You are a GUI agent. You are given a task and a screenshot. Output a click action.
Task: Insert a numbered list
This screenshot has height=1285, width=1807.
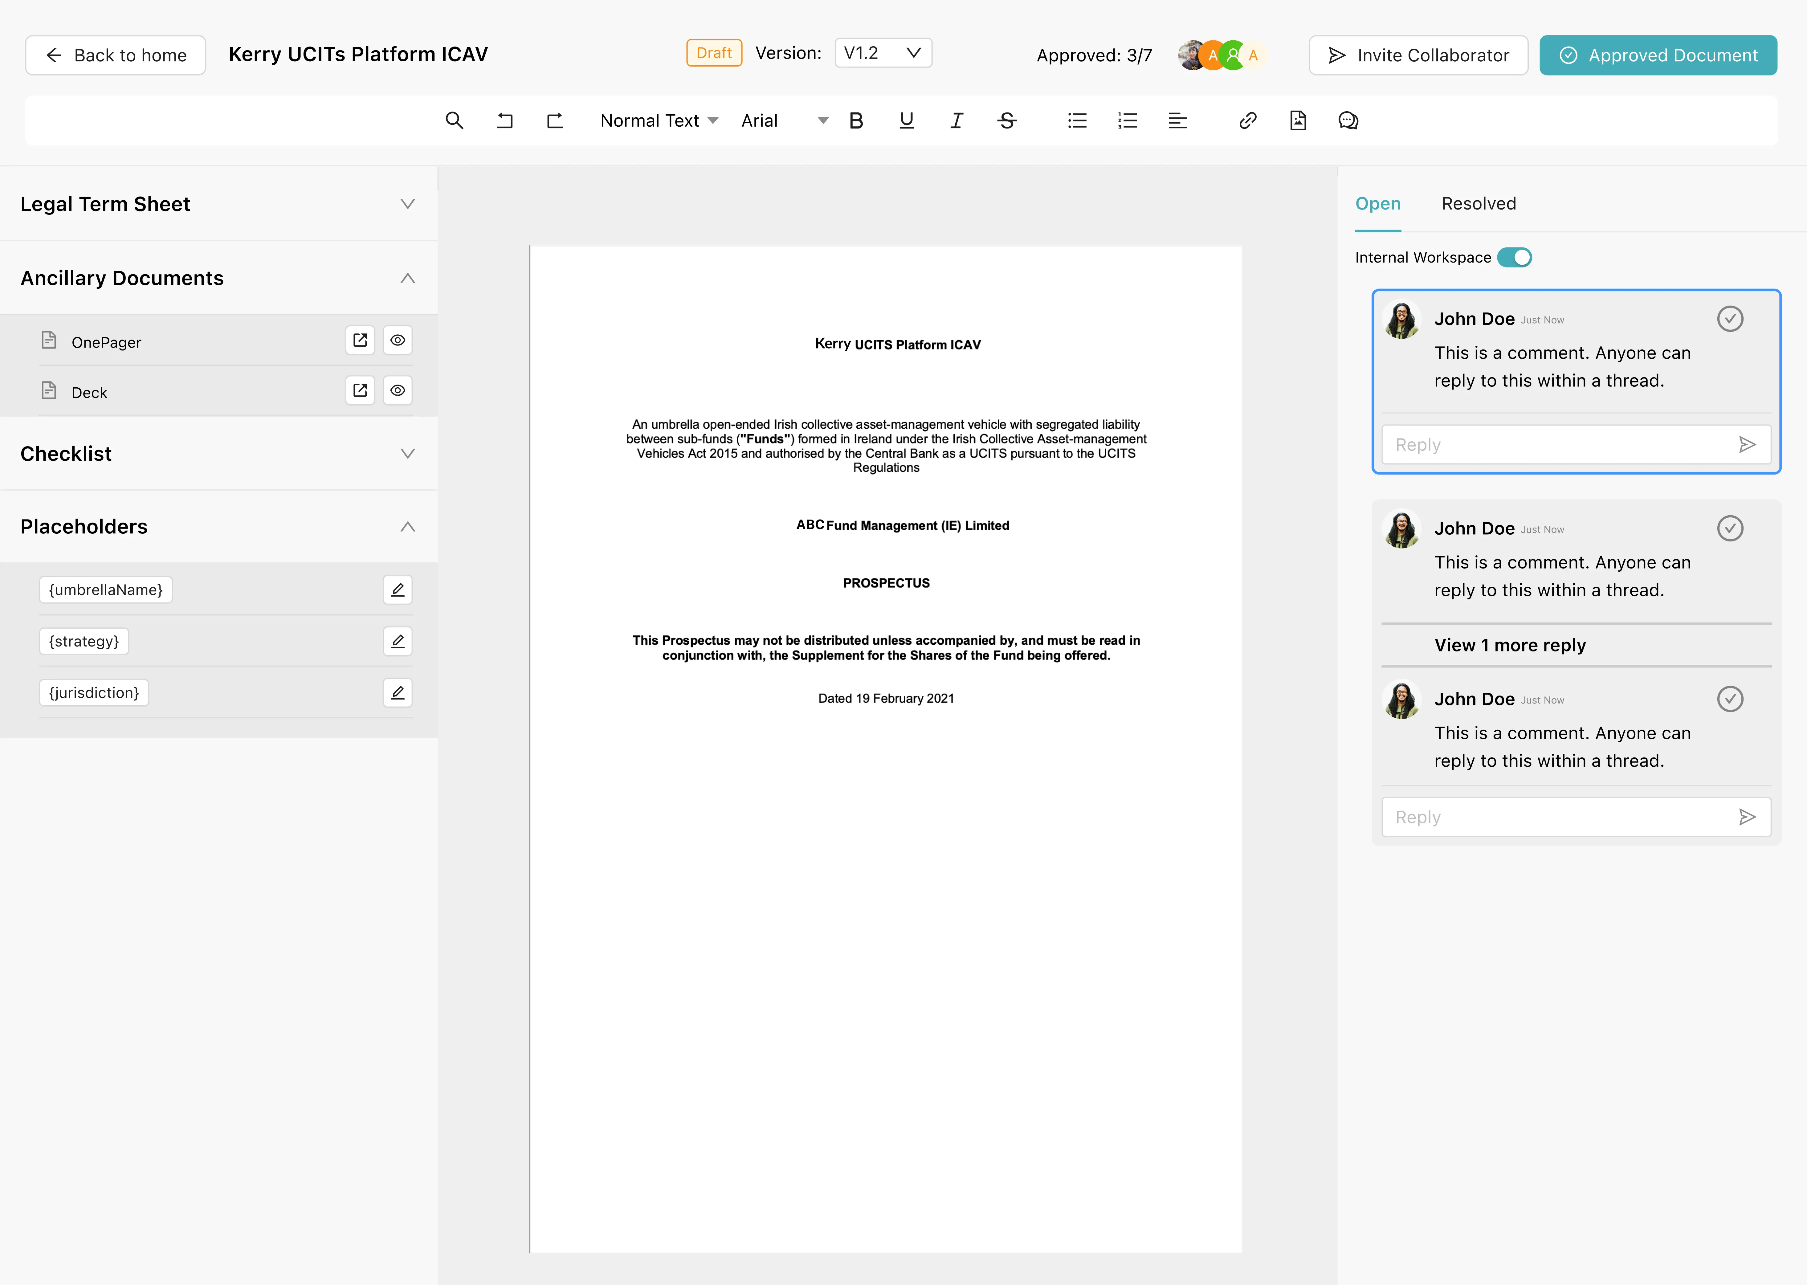(1128, 120)
